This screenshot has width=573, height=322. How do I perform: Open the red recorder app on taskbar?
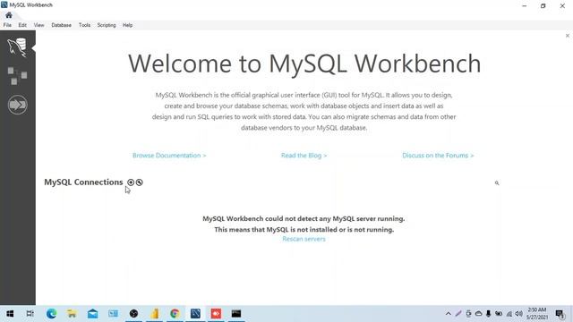coord(216,314)
